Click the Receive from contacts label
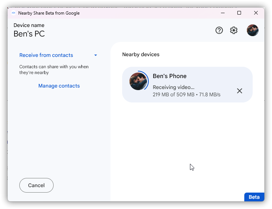 pos(46,55)
